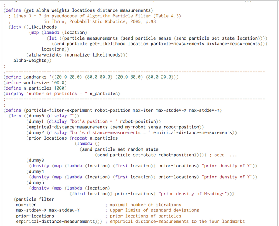Click the 'normalize' function call

pyautogui.click(x=78, y=55)
